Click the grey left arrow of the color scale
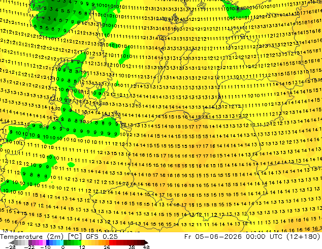The image size is (322, 249). point(12,242)
